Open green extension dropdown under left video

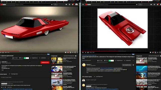26,58
